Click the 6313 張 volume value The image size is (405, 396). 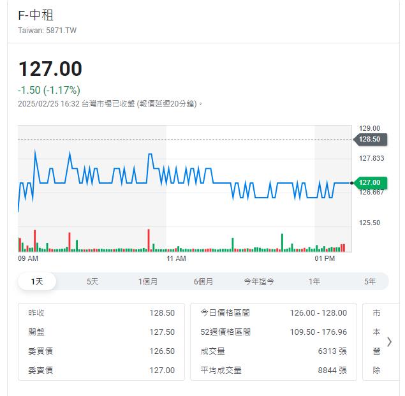[x=332, y=351]
